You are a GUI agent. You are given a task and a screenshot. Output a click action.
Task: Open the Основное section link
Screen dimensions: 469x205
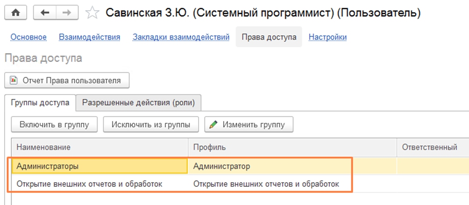[28, 37]
